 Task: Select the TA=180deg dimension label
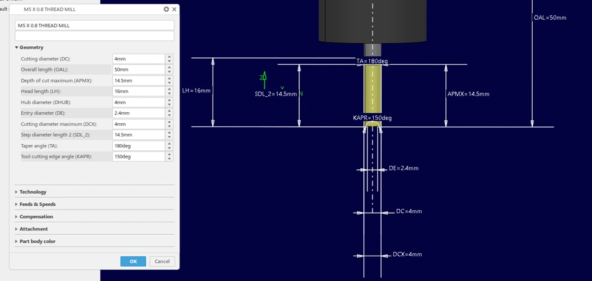[x=372, y=61]
